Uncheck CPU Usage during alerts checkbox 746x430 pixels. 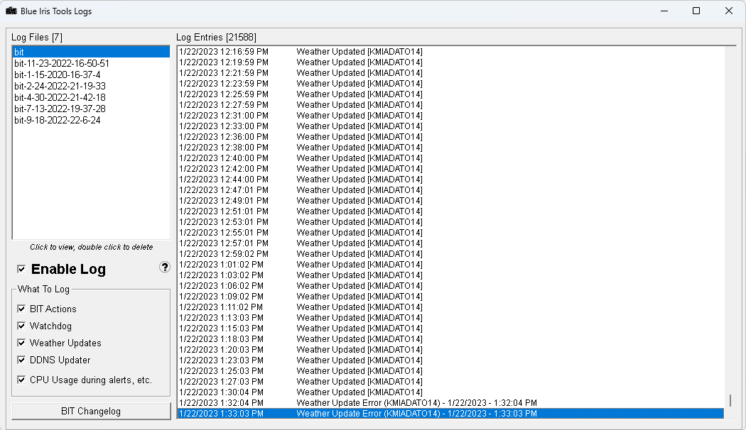tap(21, 380)
